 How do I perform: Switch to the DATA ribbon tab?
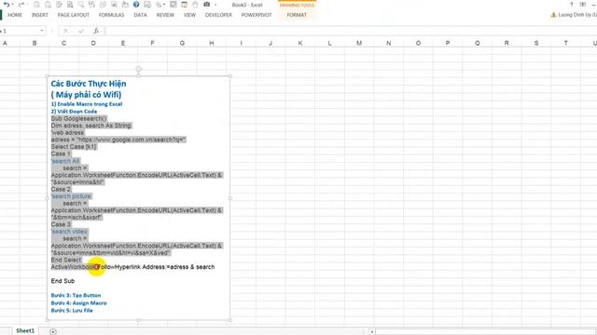(140, 15)
